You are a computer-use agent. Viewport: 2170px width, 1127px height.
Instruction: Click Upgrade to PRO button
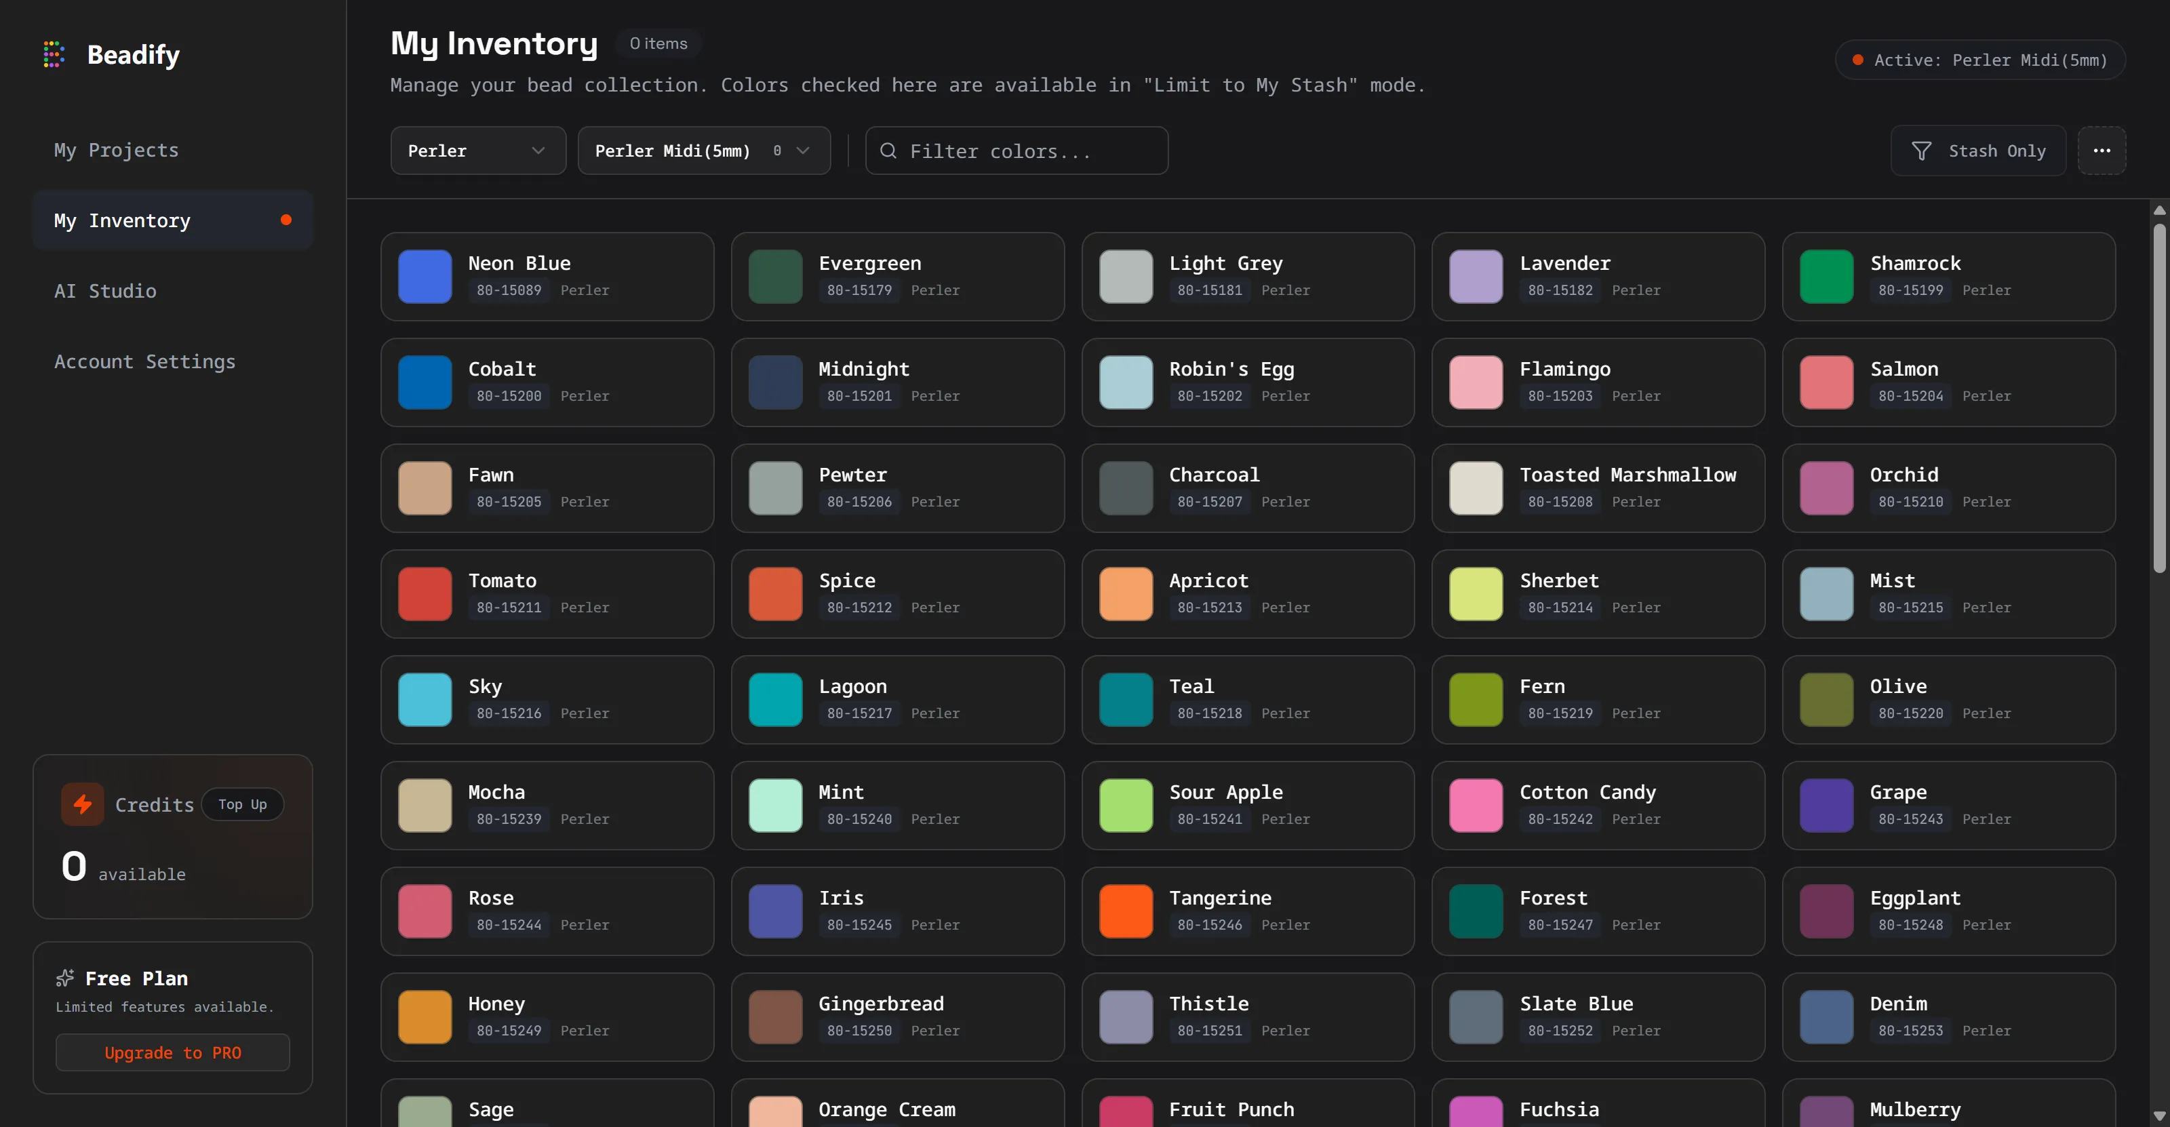173,1052
